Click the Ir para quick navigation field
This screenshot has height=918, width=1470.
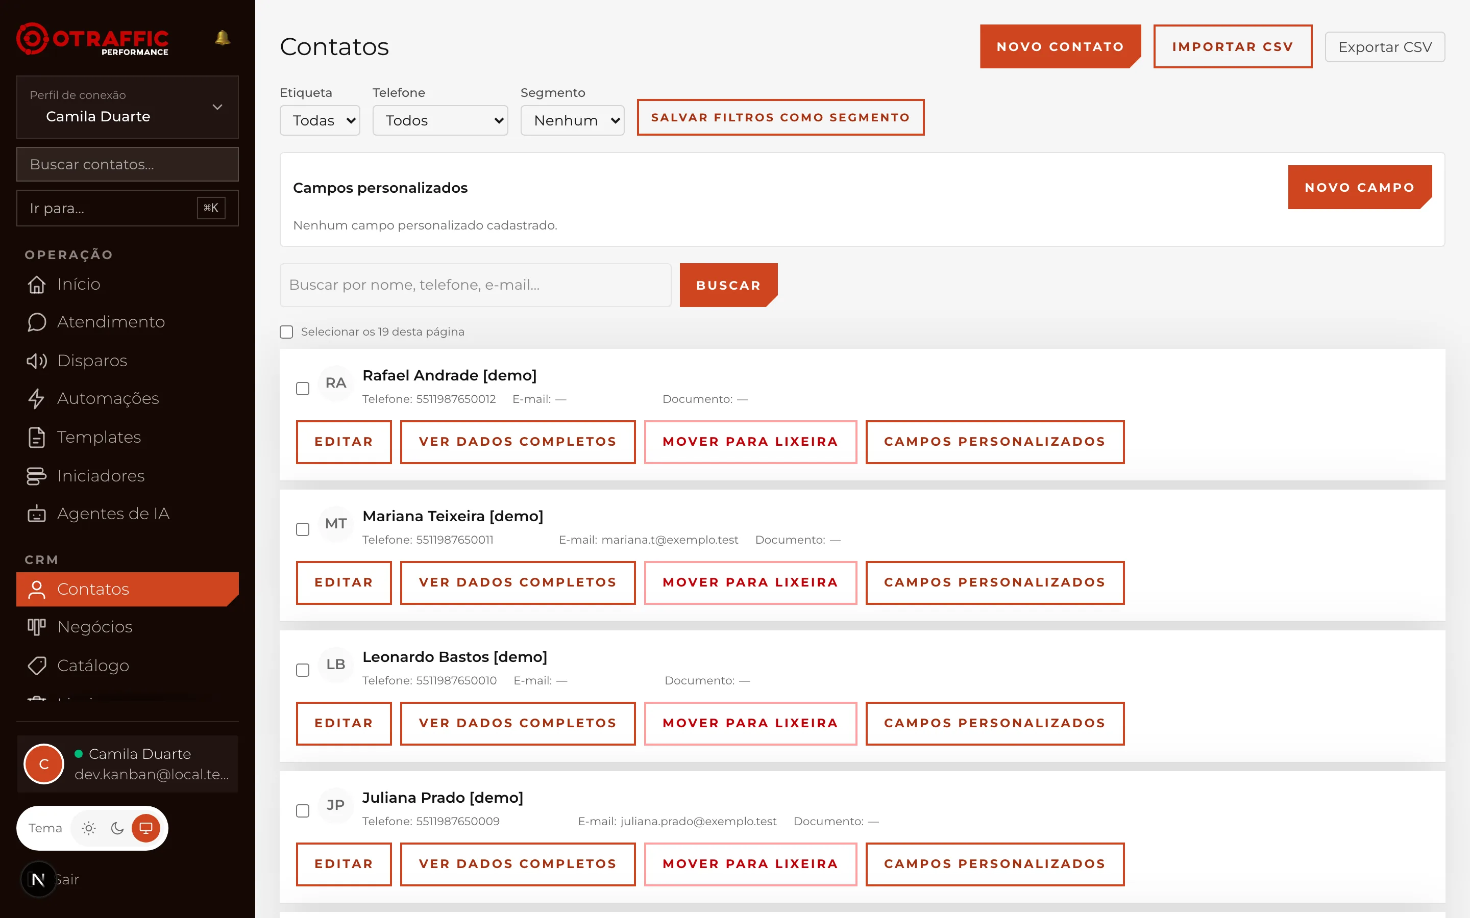click(128, 208)
